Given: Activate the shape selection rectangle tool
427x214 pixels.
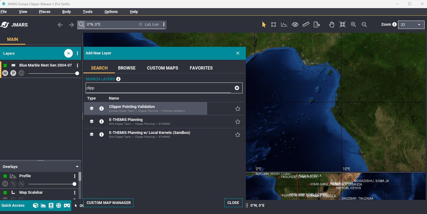Looking at the screenshot, I should (x=273, y=25).
